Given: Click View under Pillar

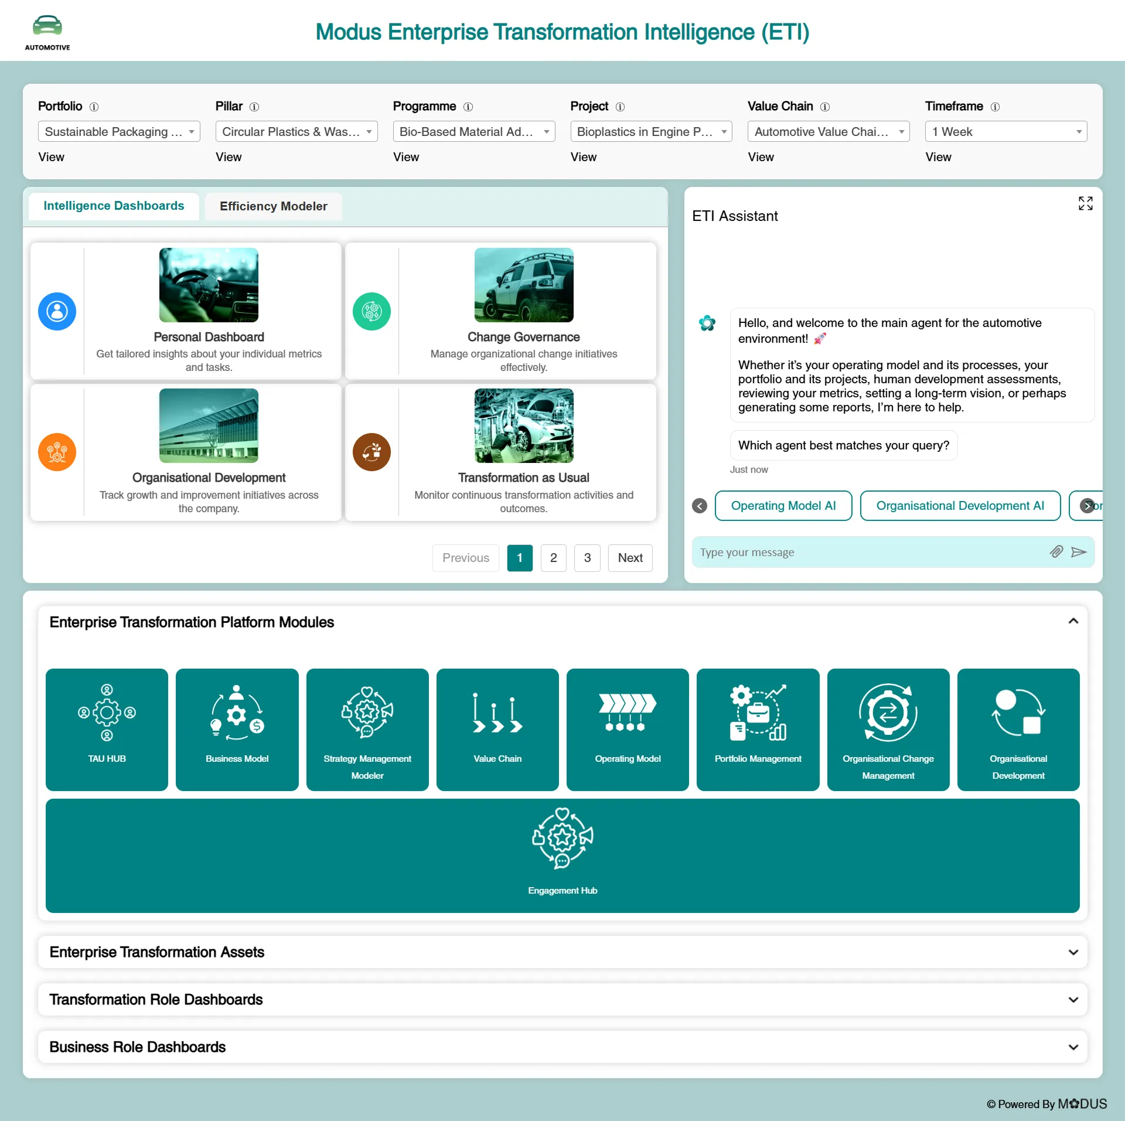Looking at the screenshot, I should click(229, 157).
